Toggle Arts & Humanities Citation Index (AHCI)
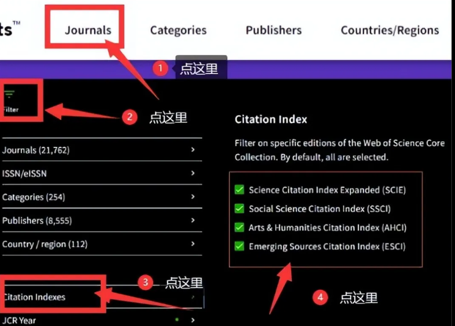 coord(240,228)
